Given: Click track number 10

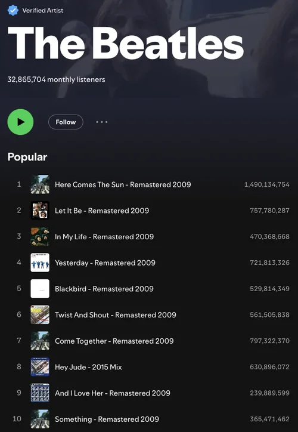Looking at the screenshot, I should 17,419.
